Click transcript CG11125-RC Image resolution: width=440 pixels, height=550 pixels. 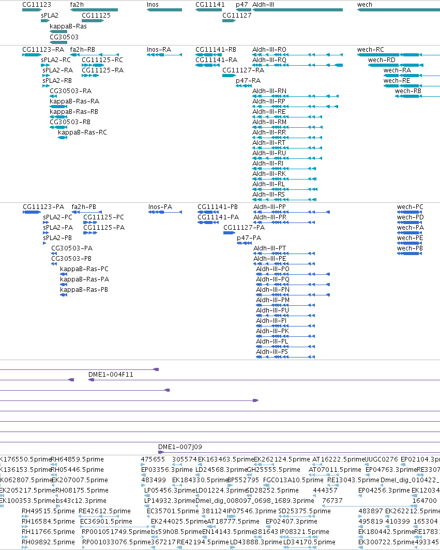pos(102,60)
